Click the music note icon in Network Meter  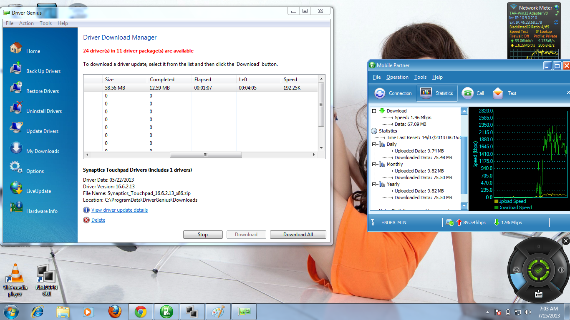pos(556,13)
